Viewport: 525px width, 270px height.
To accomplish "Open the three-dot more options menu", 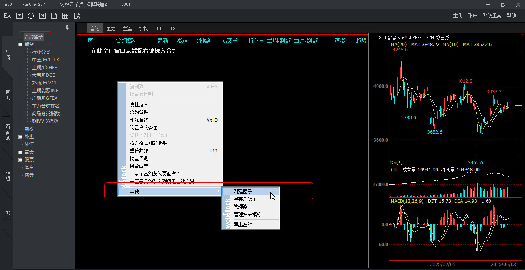I will 89,16.
